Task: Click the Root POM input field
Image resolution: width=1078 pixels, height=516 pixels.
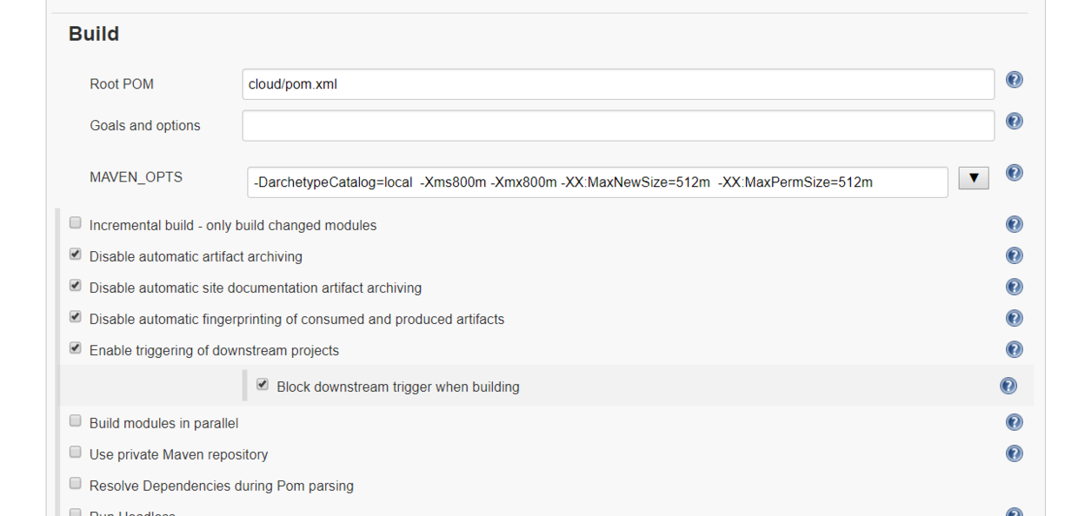Action: pyautogui.click(x=617, y=84)
